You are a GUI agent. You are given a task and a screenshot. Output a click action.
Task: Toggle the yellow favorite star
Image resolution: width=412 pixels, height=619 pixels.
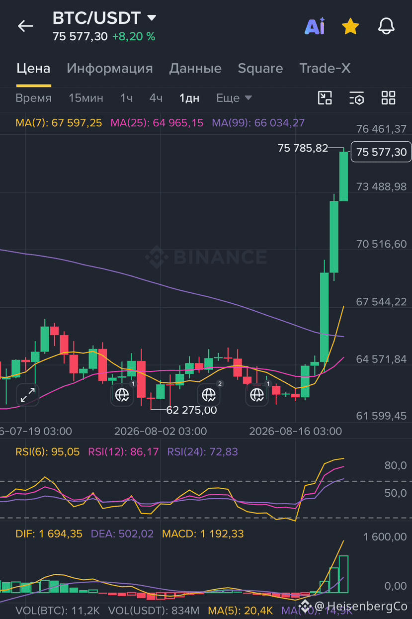point(350,26)
